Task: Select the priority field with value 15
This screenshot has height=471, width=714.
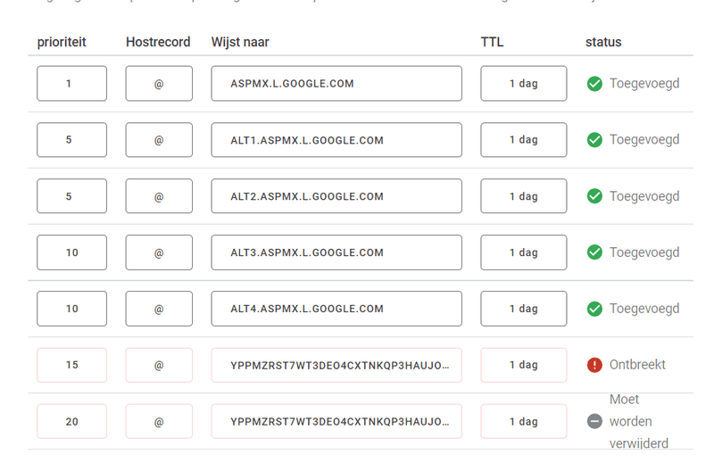Action: pyautogui.click(x=71, y=365)
